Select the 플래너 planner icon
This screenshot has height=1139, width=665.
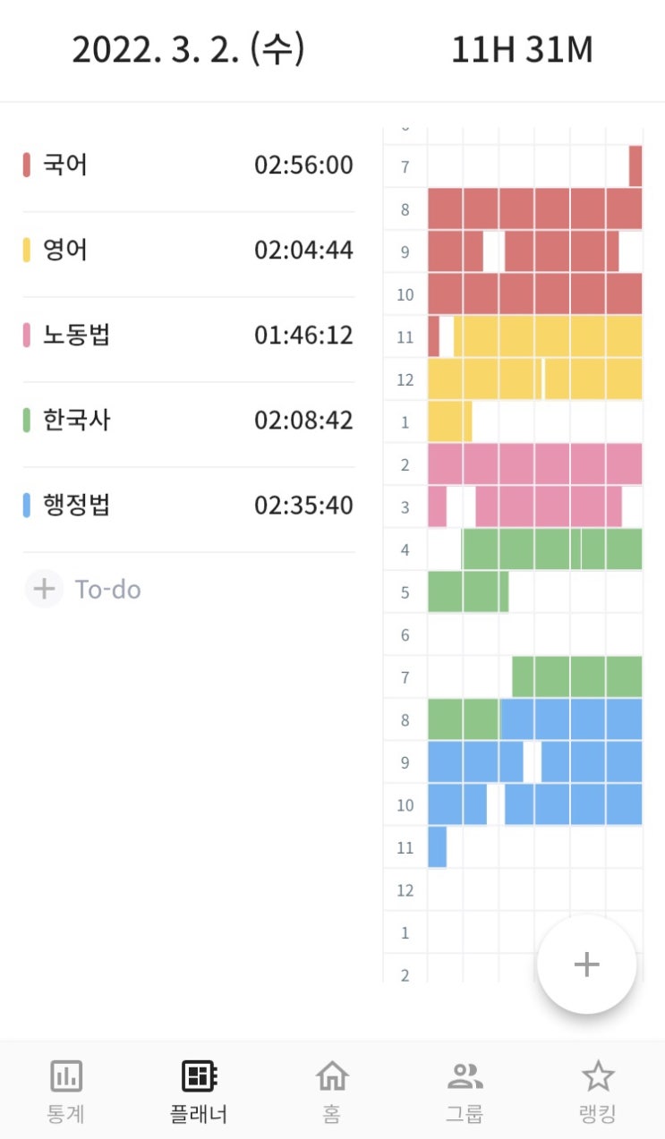click(x=199, y=1076)
